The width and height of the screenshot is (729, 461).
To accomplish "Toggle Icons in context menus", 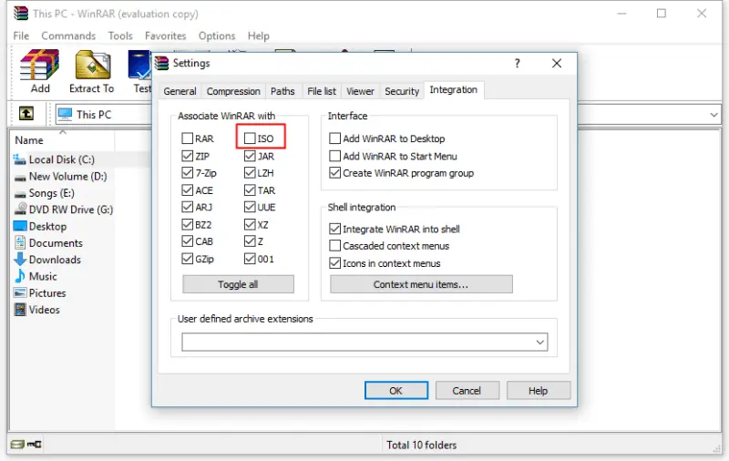I will (334, 263).
